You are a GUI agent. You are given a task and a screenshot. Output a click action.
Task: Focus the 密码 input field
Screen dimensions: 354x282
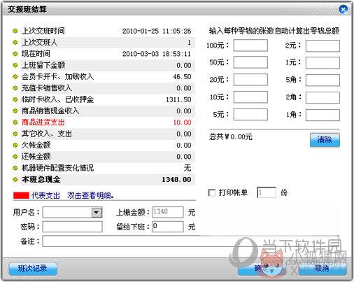(x=72, y=227)
